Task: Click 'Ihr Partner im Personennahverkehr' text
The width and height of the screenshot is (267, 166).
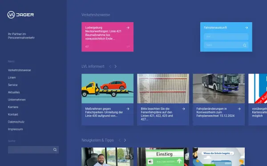Action: (x=21, y=36)
